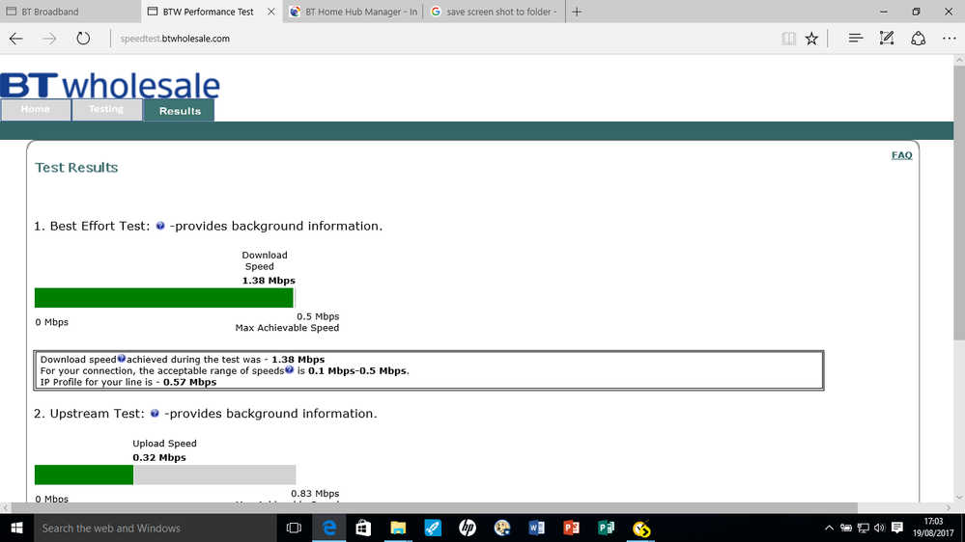Viewport: 965px width, 542px height.
Task: Open PowerPoint from taskbar
Action: pyautogui.click(x=571, y=528)
